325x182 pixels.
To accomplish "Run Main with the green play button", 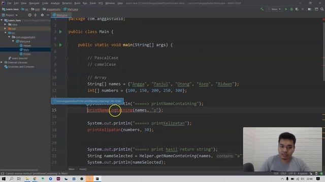I will tap(286, 9).
